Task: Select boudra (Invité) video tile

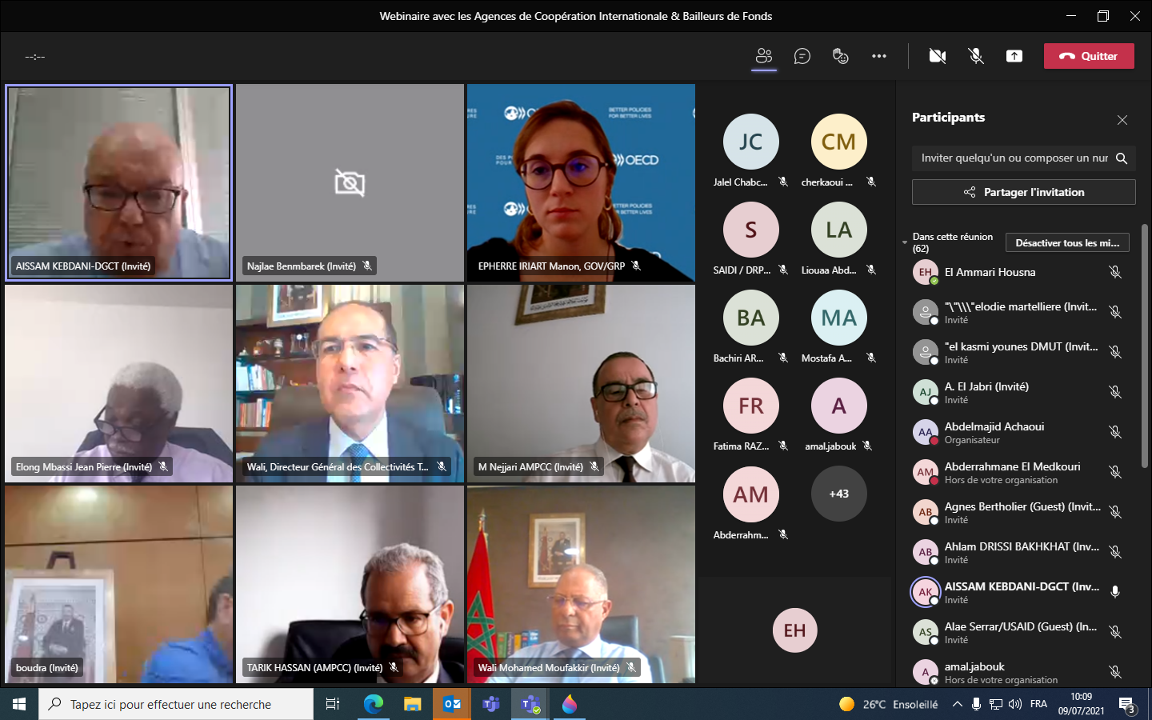Action: (119, 584)
